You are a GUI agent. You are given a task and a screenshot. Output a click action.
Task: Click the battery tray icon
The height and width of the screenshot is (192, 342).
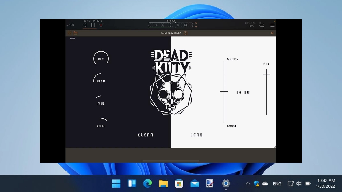pos(308,183)
